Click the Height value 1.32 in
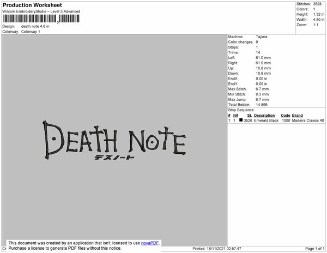327x253 pixels. point(318,14)
